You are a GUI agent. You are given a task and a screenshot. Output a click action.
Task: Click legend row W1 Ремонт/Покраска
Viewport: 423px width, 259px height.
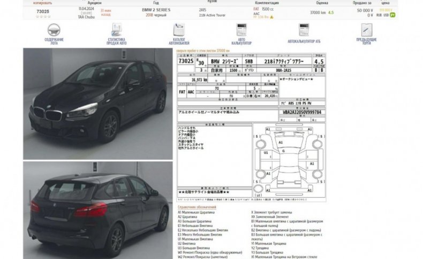point(210,253)
